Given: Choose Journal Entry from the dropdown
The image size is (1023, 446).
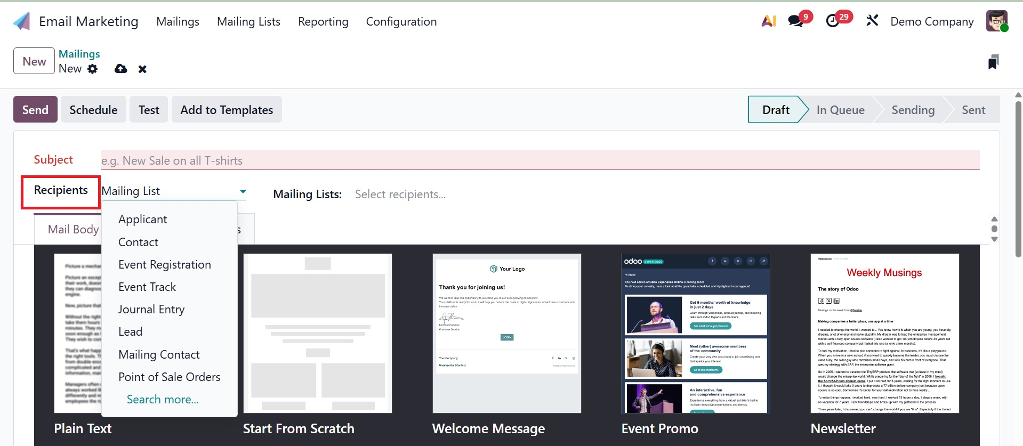Looking at the screenshot, I should tap(151, 310).
